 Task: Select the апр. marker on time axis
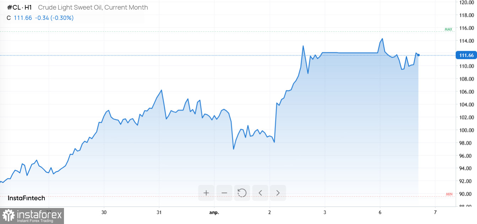pyautogui.click(x=214, y=213)
